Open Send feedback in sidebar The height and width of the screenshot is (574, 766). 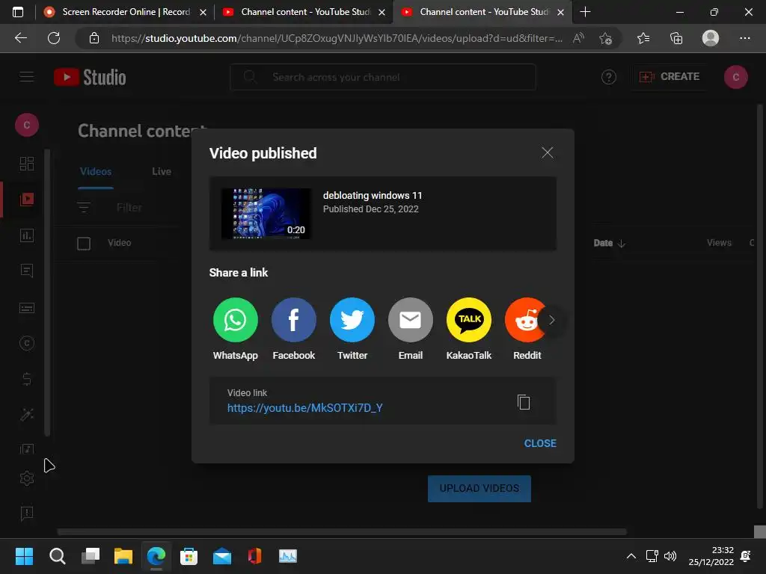coord(27,513)
